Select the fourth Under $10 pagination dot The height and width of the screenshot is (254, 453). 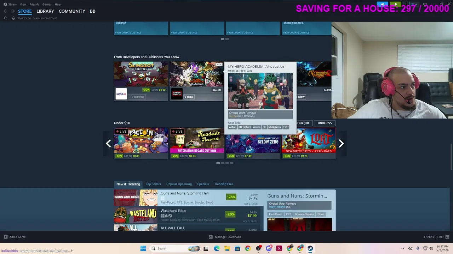click(232, 163)
